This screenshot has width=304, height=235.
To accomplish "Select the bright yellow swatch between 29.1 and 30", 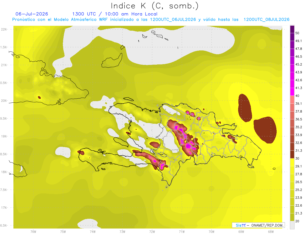I will tap(292, 162).
